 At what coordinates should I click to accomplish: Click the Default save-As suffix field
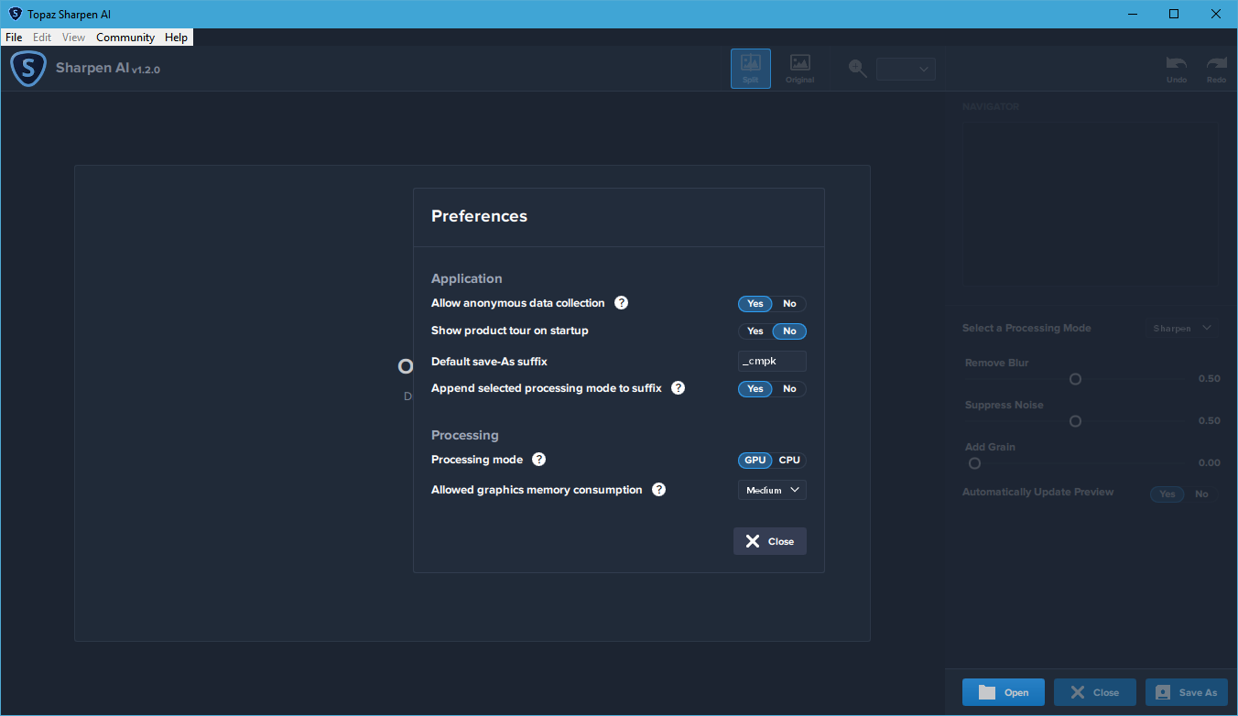[x=772, y=361]
